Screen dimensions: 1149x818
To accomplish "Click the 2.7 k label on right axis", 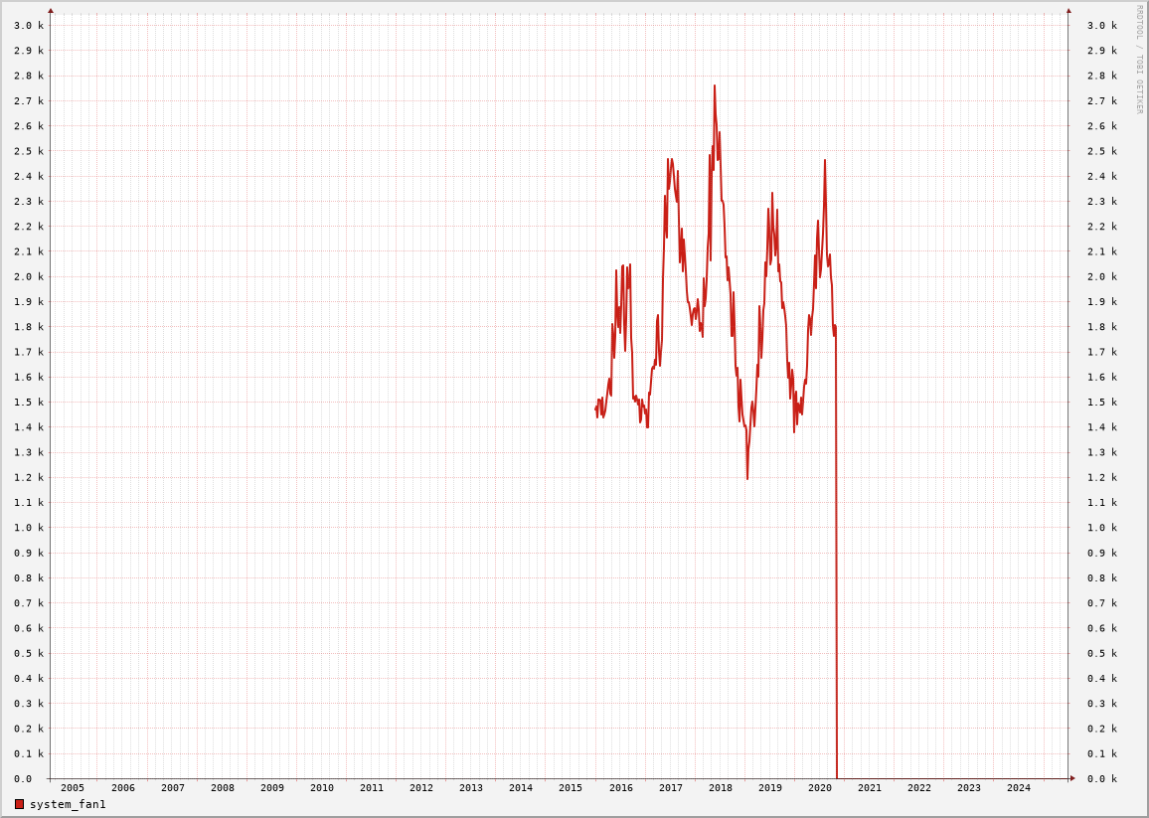I will coord(1101,101).
